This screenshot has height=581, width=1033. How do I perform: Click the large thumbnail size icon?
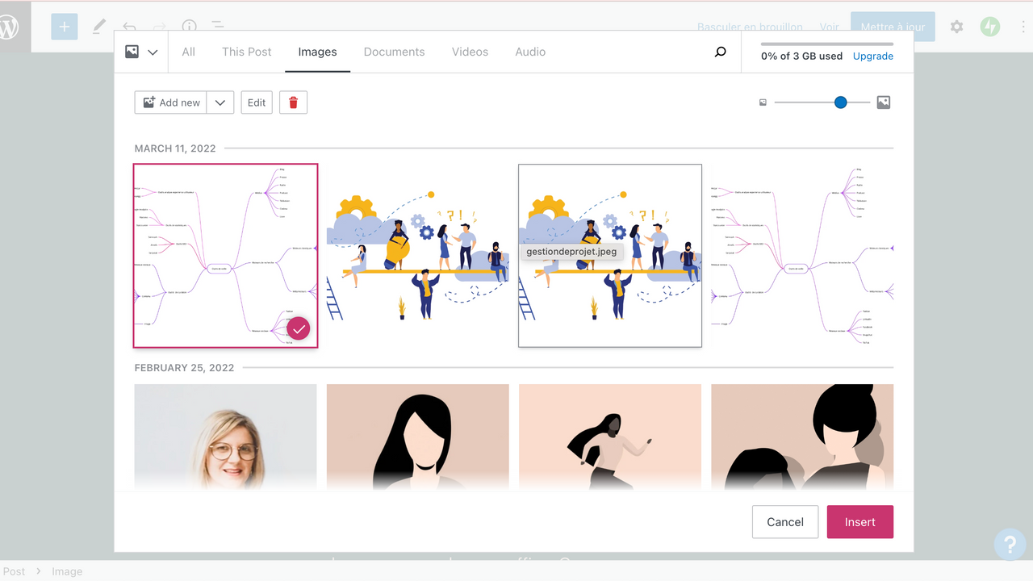tap(883, 102)
